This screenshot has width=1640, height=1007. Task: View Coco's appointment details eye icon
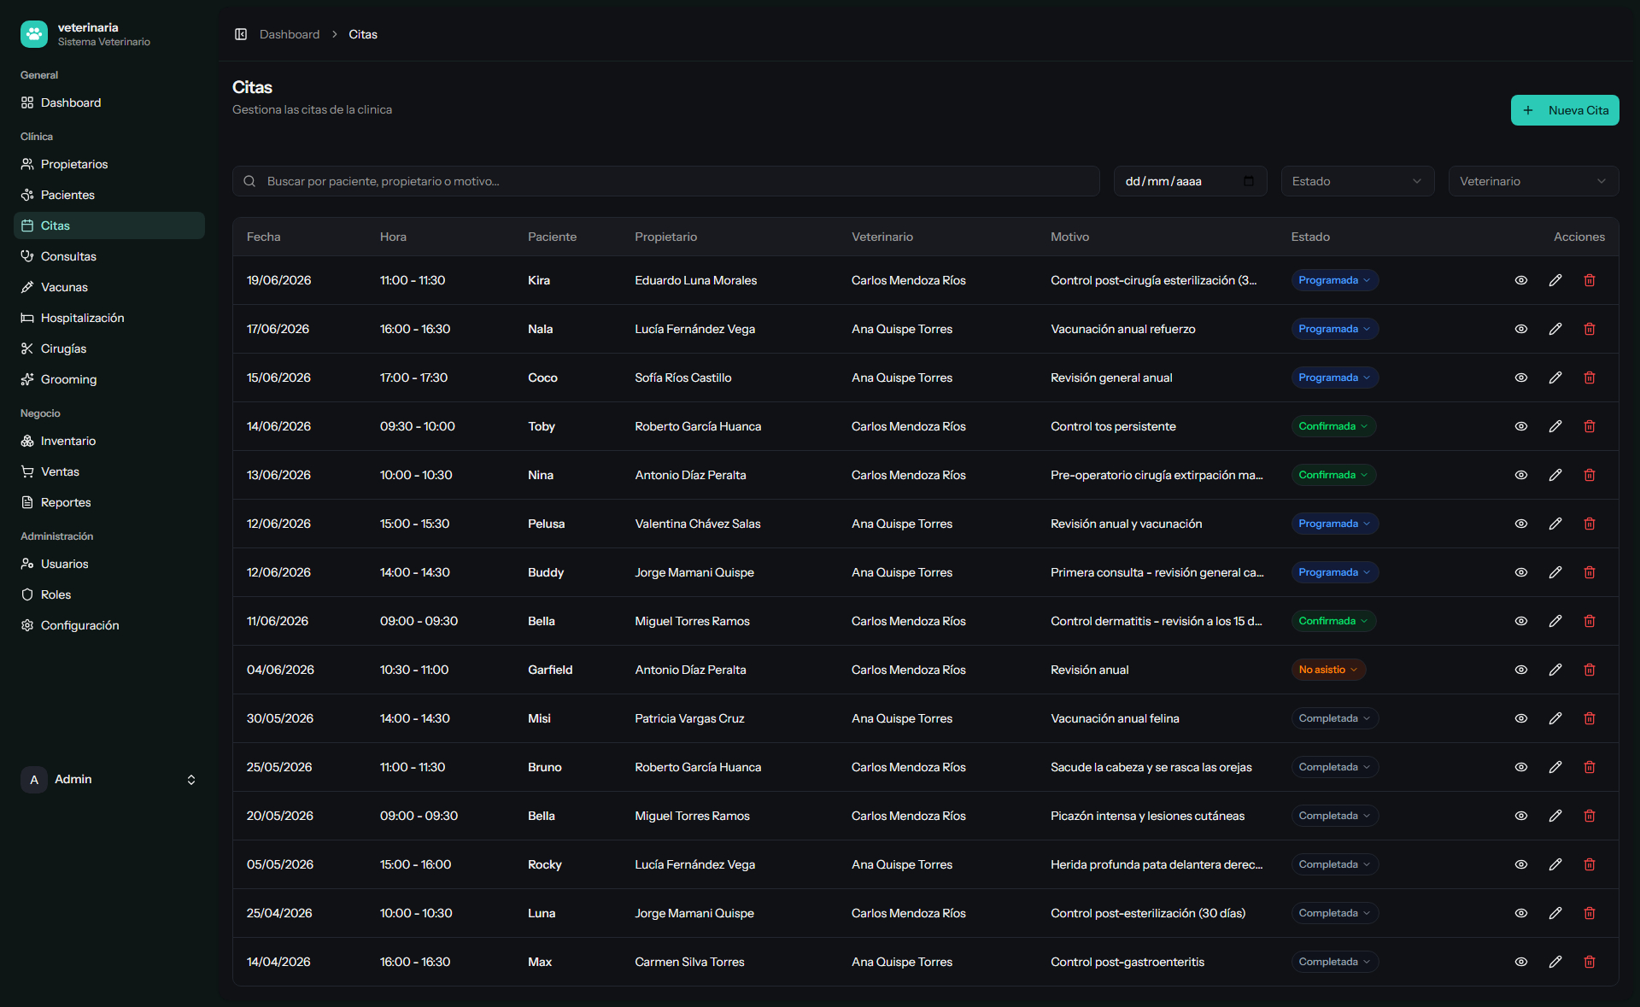click(1521, 378)
